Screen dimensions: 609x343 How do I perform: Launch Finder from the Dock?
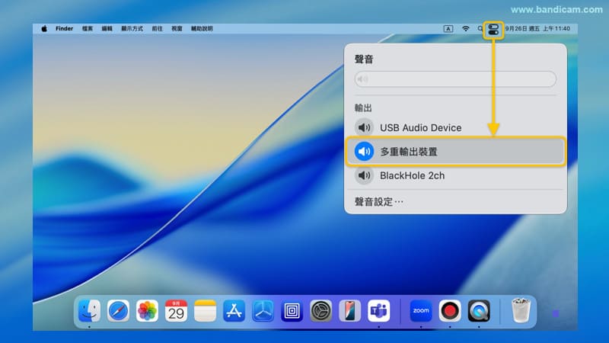tap(89, 311)
